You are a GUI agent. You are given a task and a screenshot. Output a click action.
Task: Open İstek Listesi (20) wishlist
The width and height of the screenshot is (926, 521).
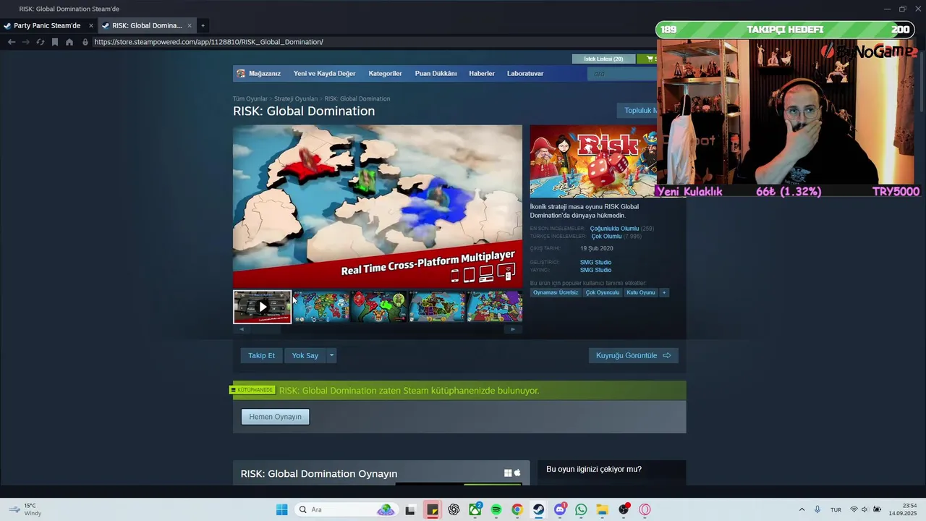pyautogui.click(x=603, y=59)
